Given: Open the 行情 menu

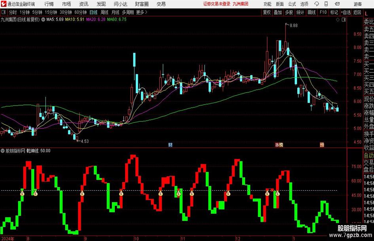Looking at the screenshot, I should click(49, 4).
